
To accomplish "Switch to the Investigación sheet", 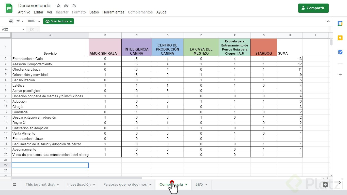I will pos(79,185).
